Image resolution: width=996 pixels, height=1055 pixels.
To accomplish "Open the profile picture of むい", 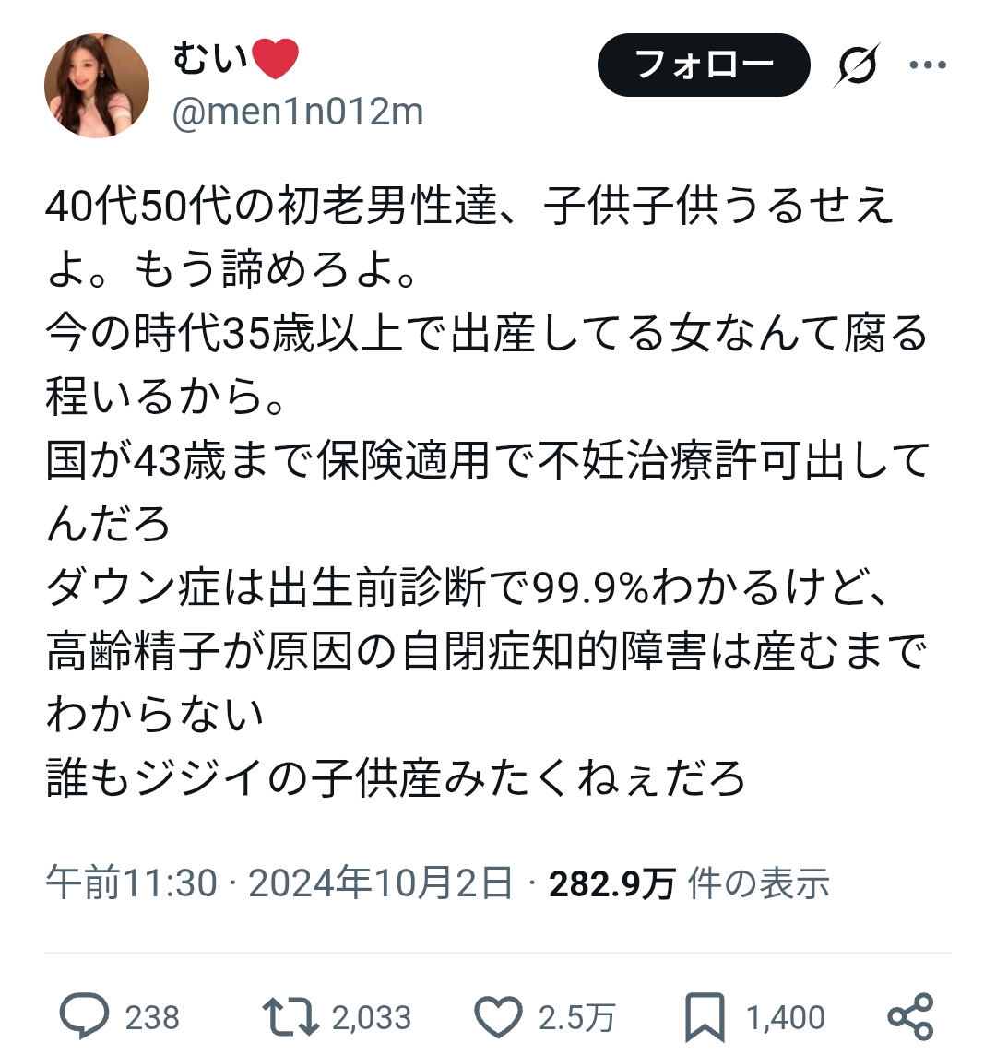I will click(x=96, y=86).
